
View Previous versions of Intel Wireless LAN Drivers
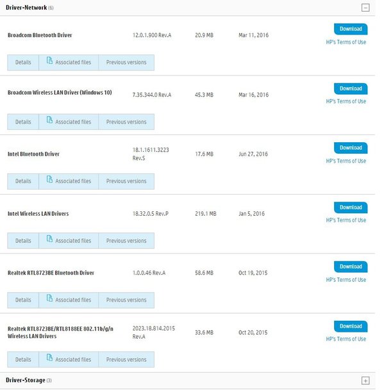[x=126, y=241]
